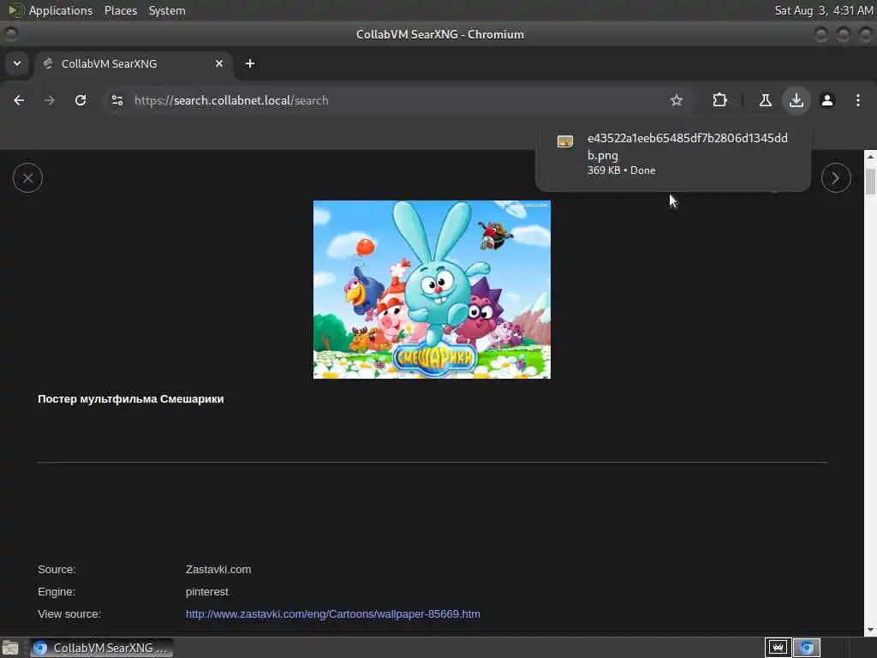
Task: Click the Zastavki.com source text
Action: 218,569
